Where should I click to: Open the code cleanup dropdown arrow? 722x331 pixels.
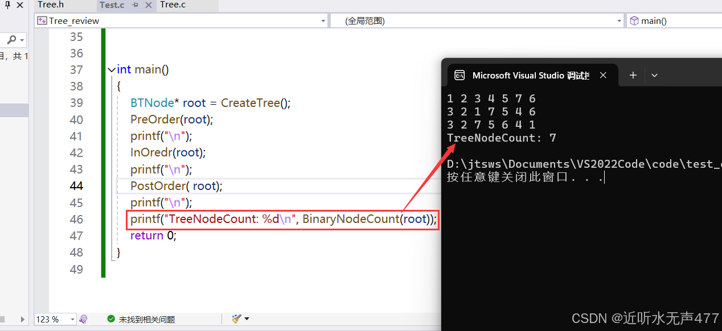coord(247,319)
